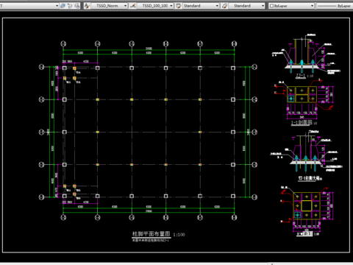Click the 1:100 scale text beside plan title
This screenshot has height=265, width=353.
(179, 235)
